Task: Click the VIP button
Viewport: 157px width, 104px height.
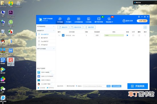Action: pos(142,21)
